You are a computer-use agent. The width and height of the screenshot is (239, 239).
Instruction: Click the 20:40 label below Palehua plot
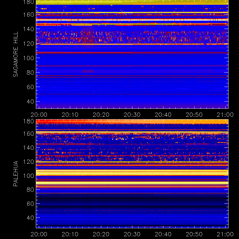click(163, 234)
